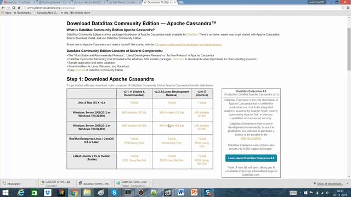Switch to the GettingStarted tab
Viewport: 351px width, 197px height.
pos(54,2)
